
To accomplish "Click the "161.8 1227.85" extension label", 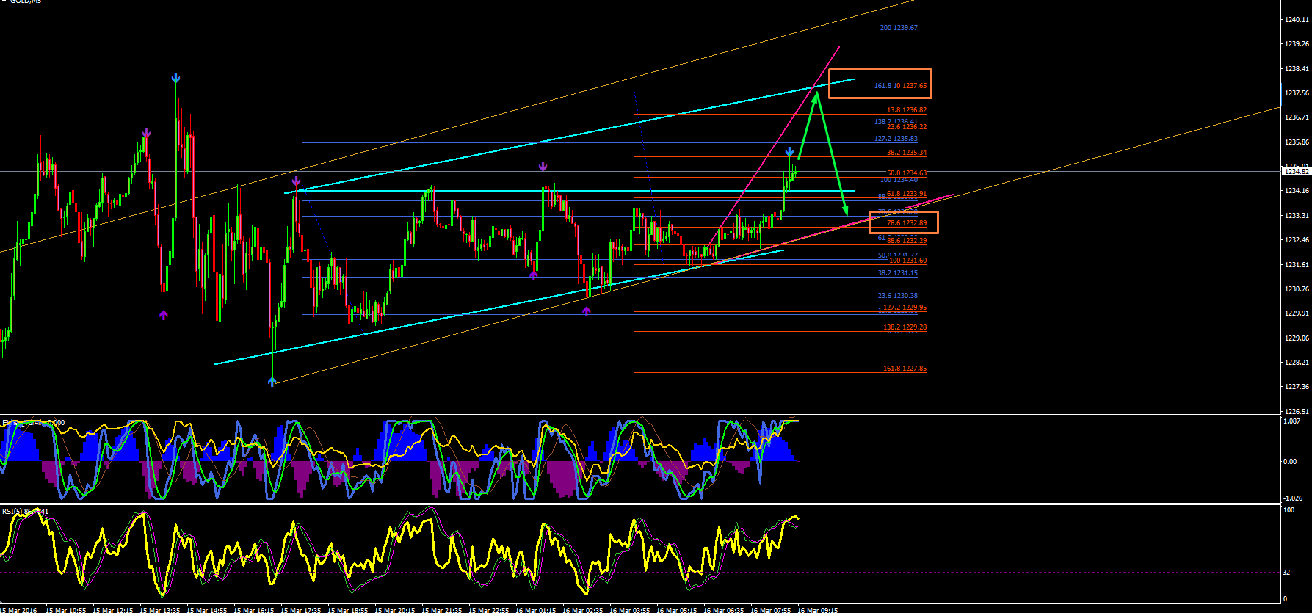I will point(905,369).
